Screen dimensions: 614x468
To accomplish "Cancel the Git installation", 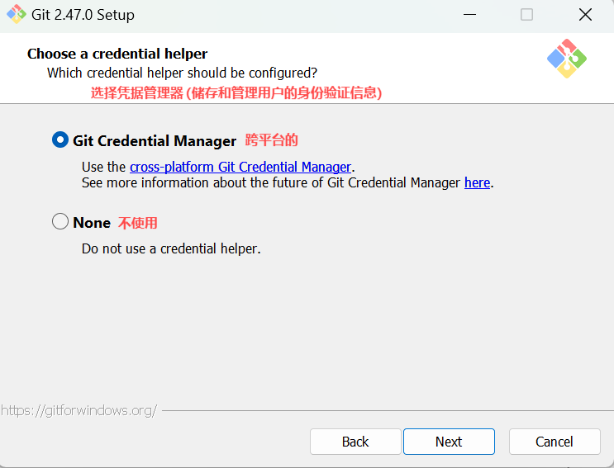I will [x=555, y=442].
